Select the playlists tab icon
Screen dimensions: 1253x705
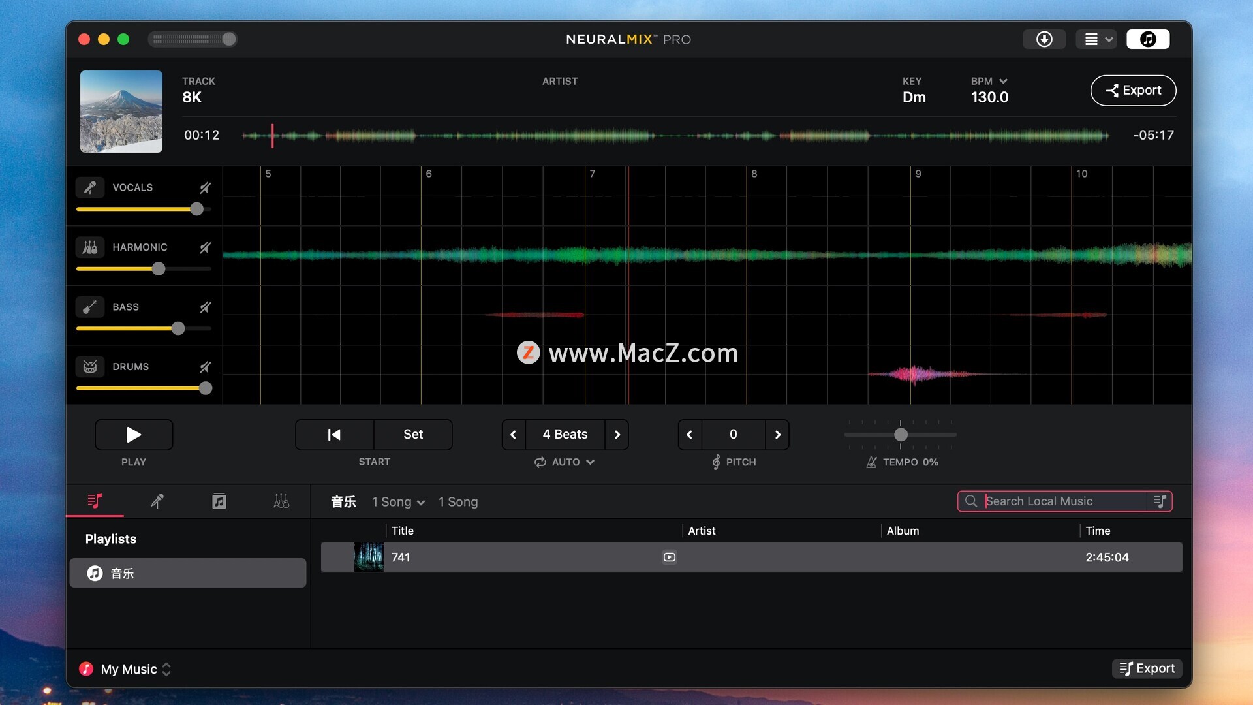pos(95,501)
